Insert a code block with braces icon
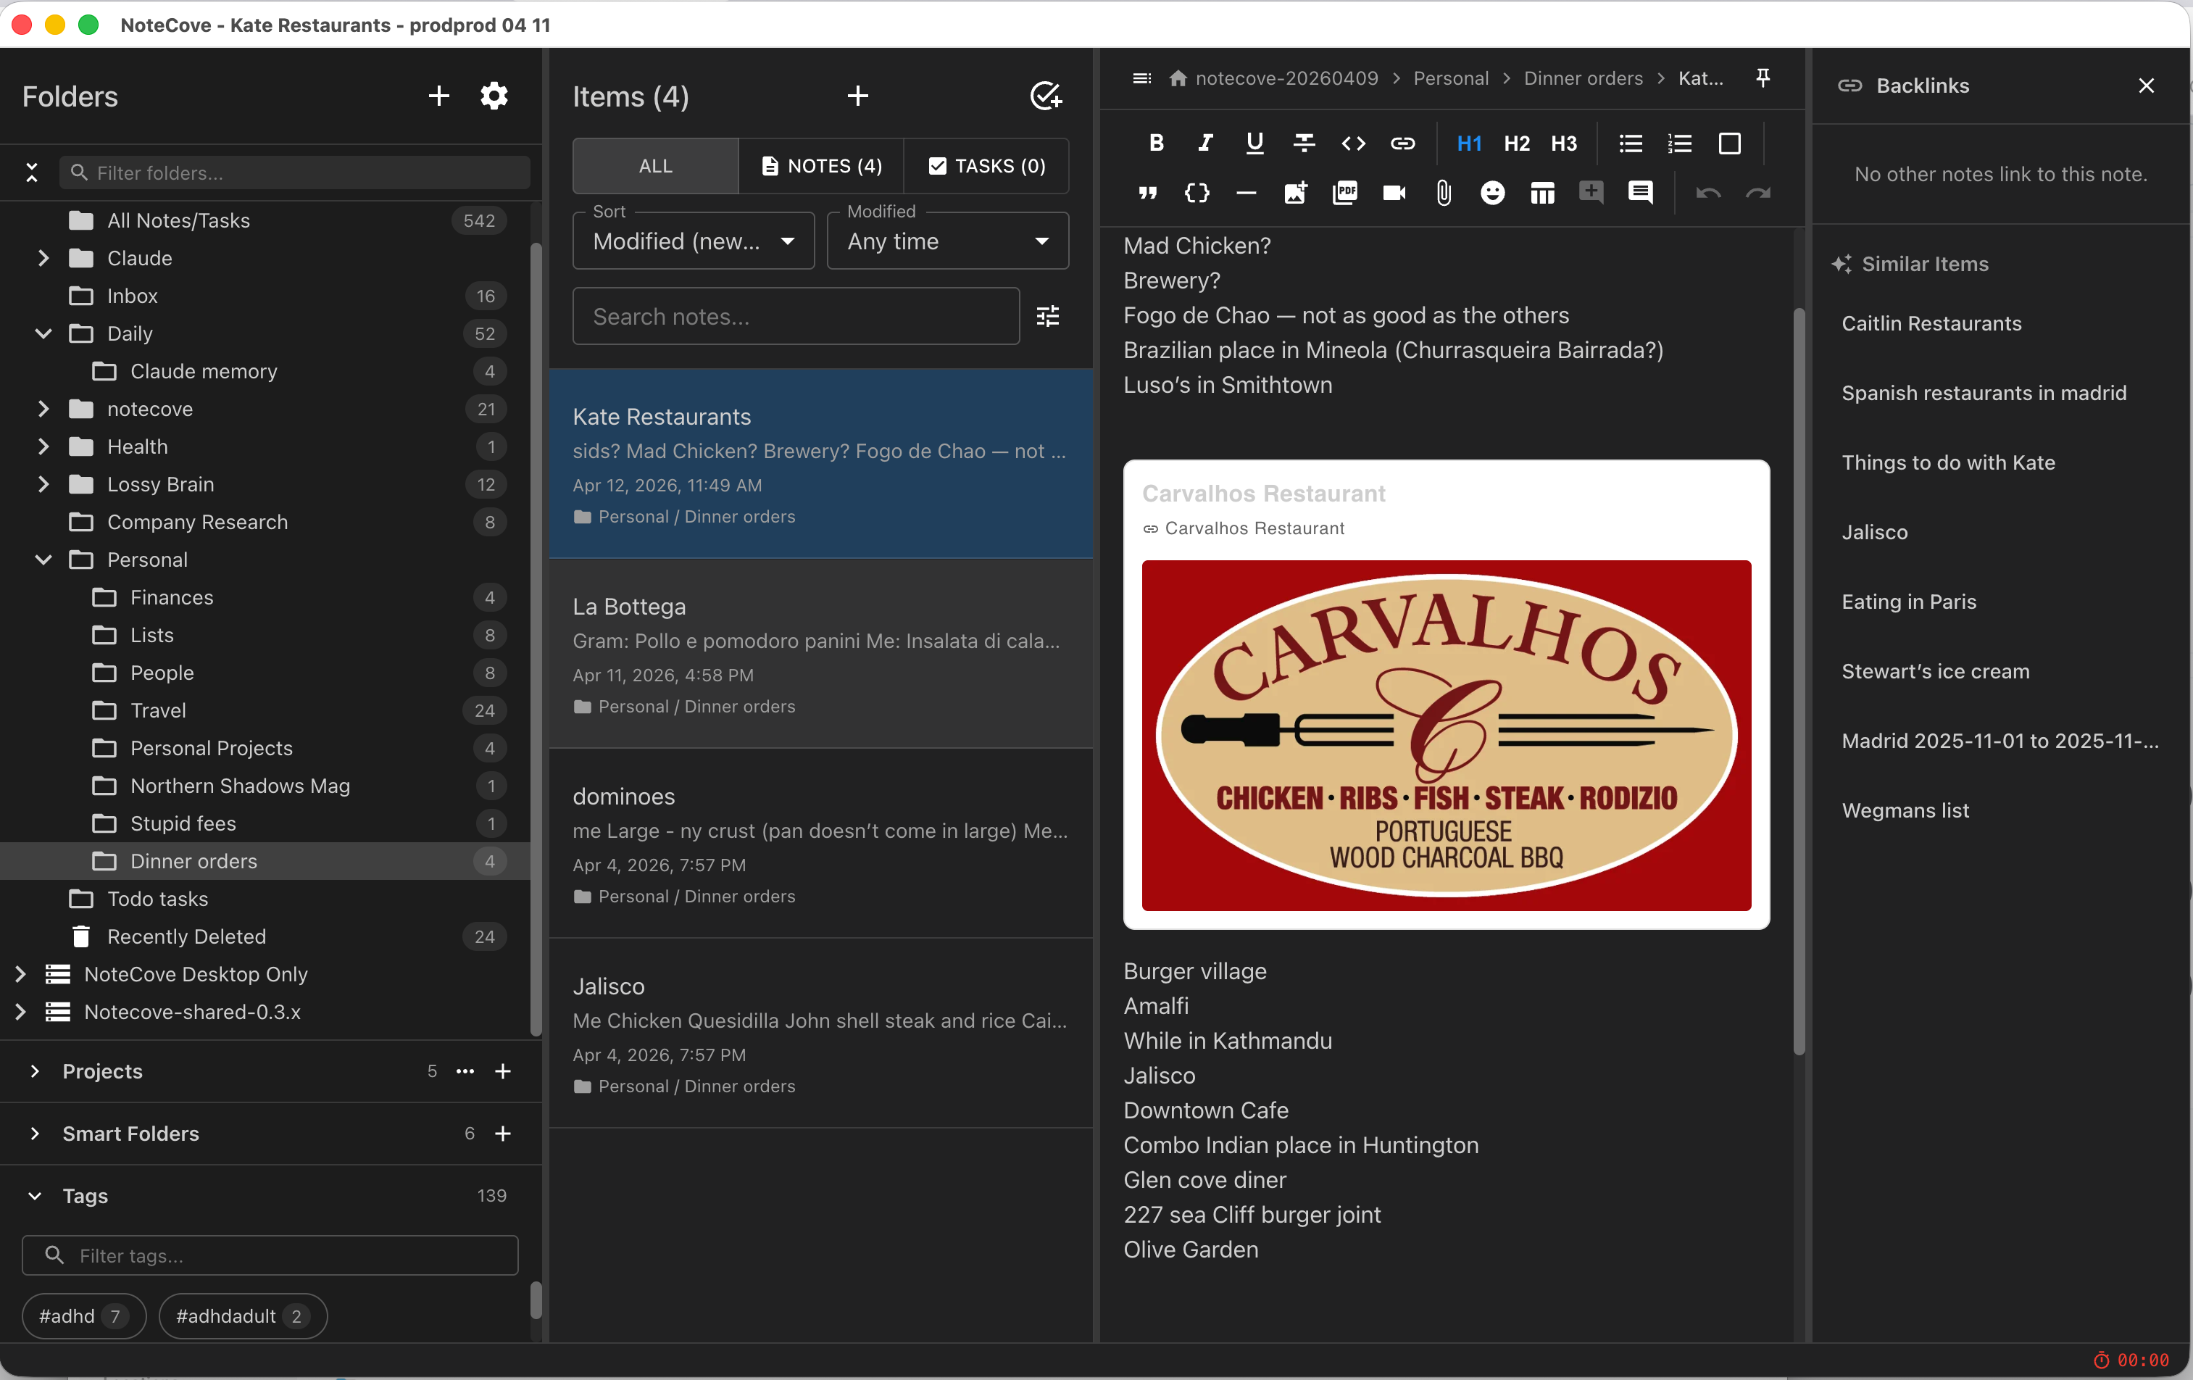This screenshot has height=1380, width=2193. pos(1197,192)
